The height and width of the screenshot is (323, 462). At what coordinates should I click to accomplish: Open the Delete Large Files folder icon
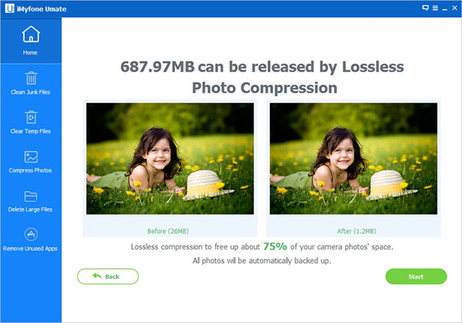(x=31, y=196)
